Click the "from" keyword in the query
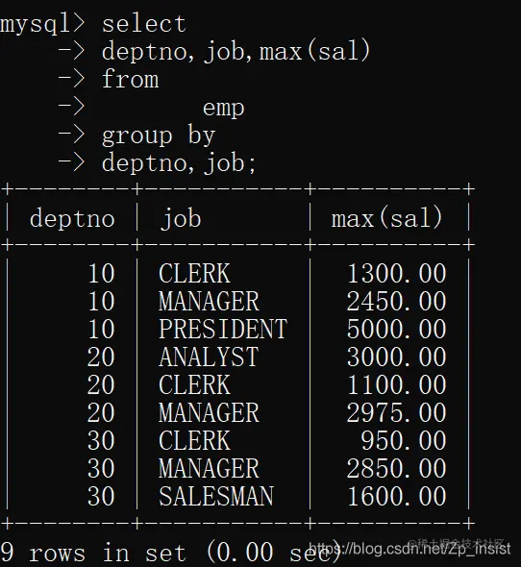521x567 pixels. [x=131, y=79]
